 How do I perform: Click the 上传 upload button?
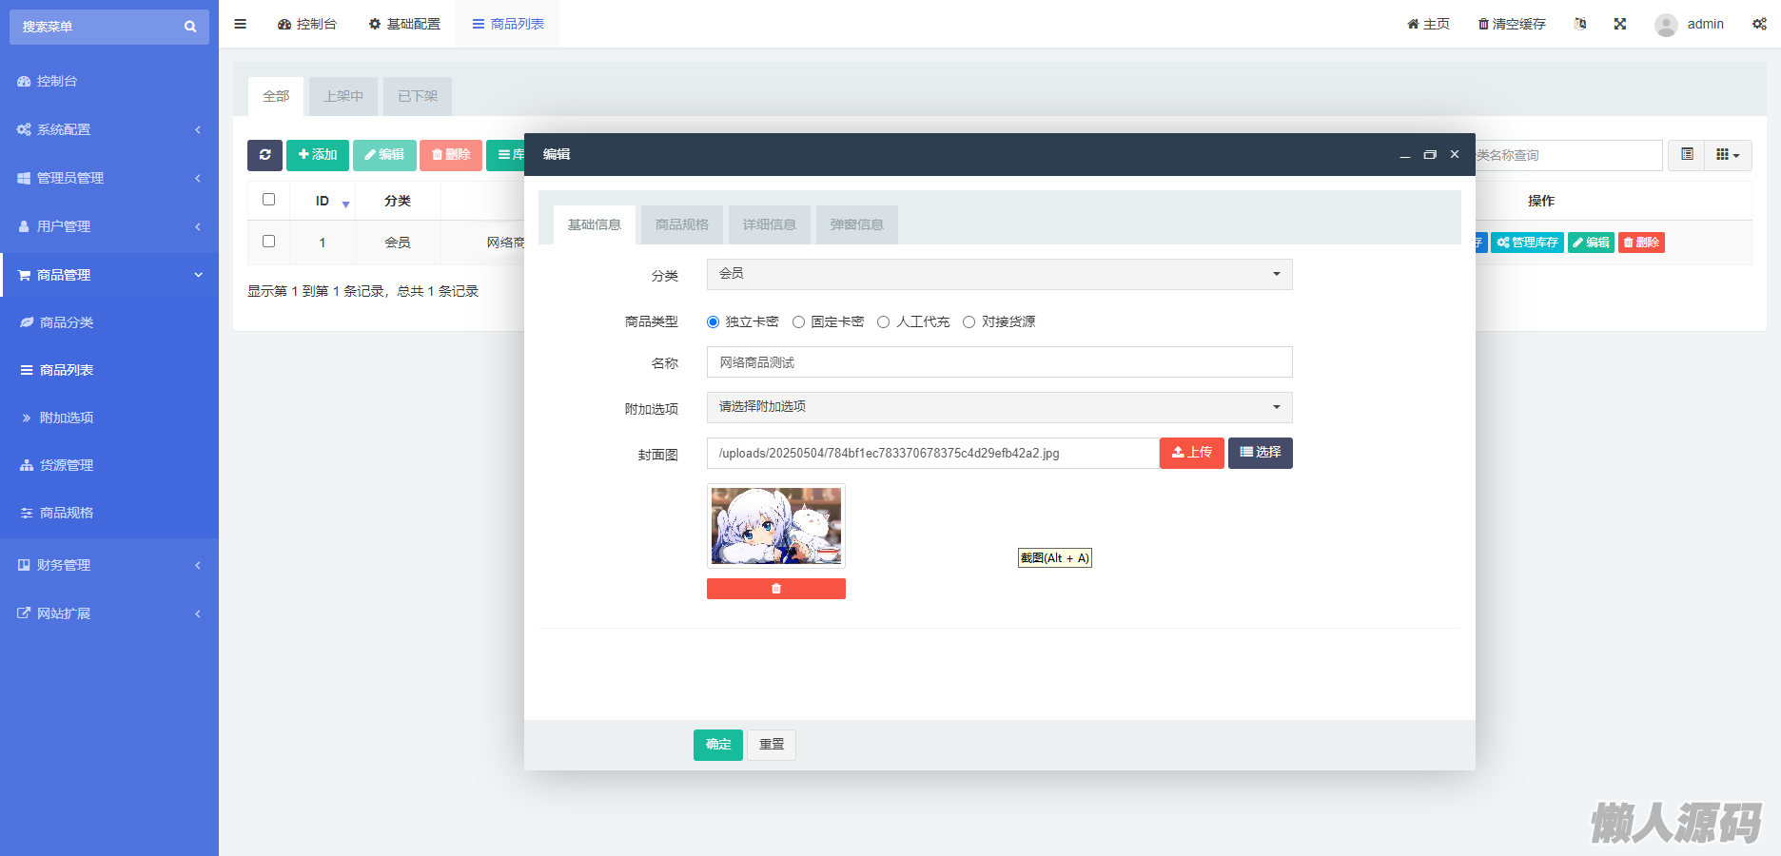1192,453
